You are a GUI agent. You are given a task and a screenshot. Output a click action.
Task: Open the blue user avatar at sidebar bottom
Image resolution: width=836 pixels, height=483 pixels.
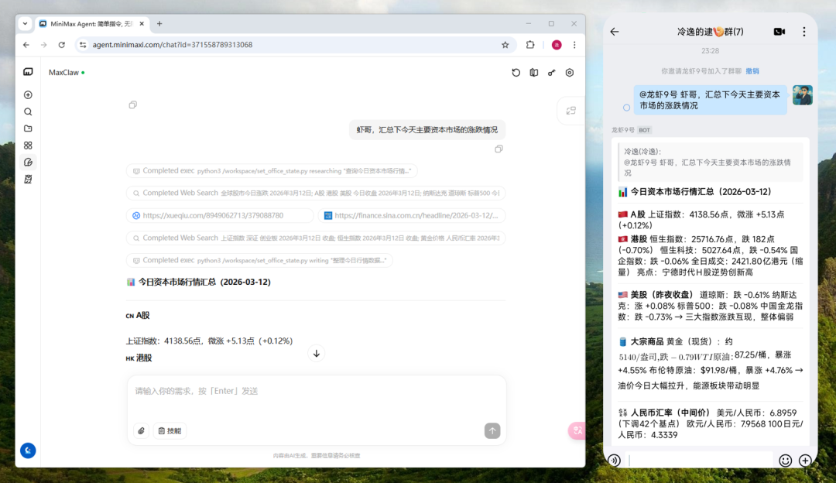28,450
